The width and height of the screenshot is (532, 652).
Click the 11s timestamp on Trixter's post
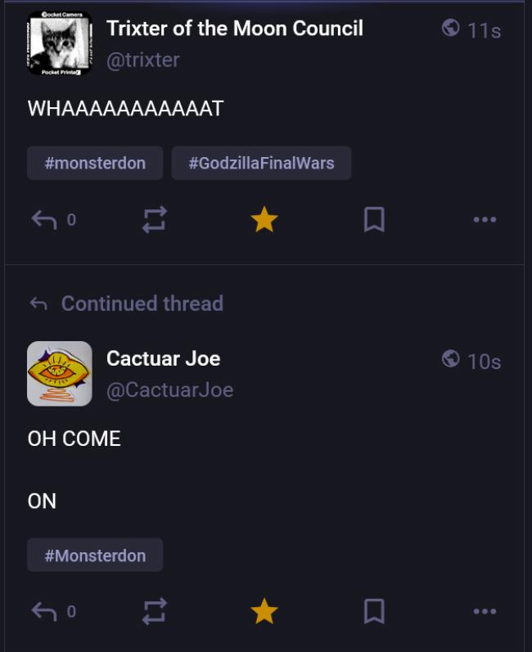pyautogui.click(x=484, y=30)
